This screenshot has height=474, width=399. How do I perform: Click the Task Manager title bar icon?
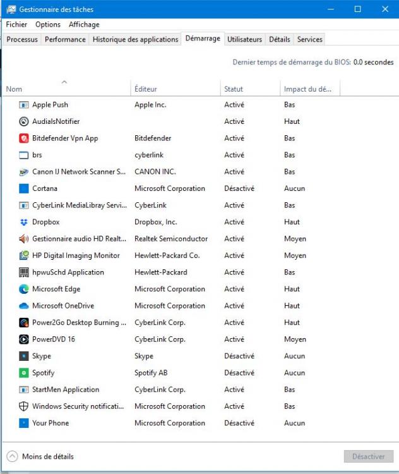[x=11, y=9]
